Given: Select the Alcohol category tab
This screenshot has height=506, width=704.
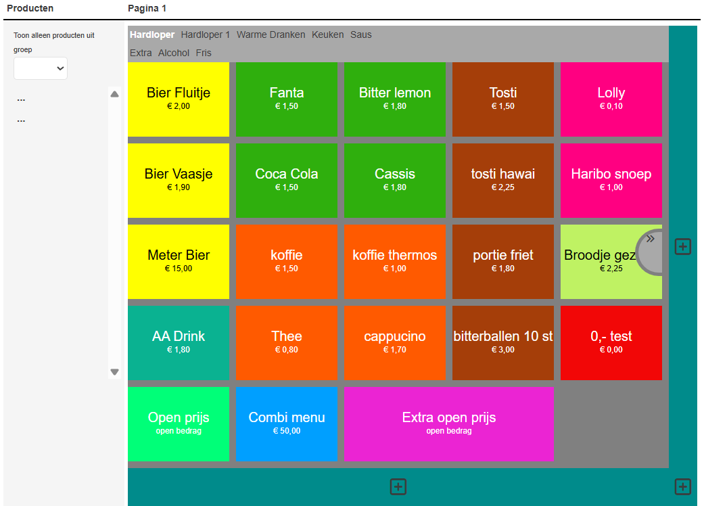Looking at the screenshot, I should tap(174, 53).
